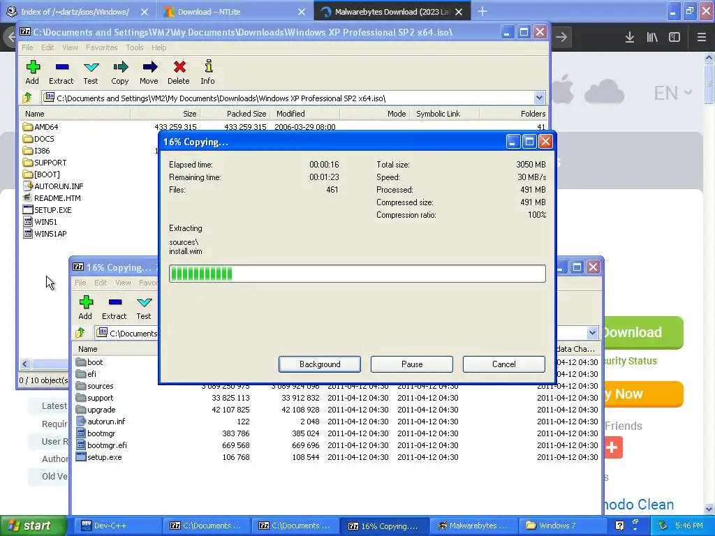Open EN language dropdown on webpage
Screen dimensions: 715x536
click(x=673, y=93)
